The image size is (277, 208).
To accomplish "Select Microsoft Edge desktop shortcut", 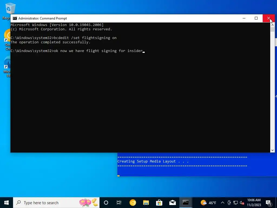I will click(x=7, y=67).
